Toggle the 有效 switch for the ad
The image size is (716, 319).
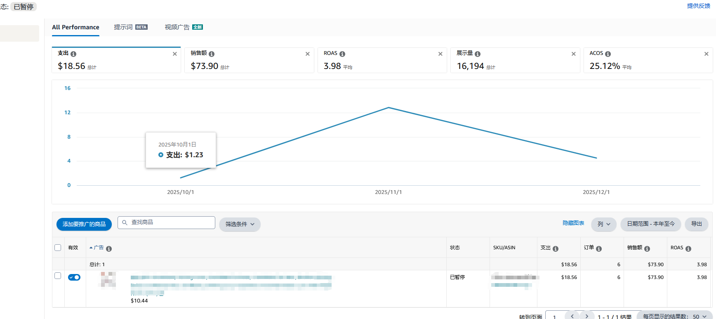(x=74, y=277)
